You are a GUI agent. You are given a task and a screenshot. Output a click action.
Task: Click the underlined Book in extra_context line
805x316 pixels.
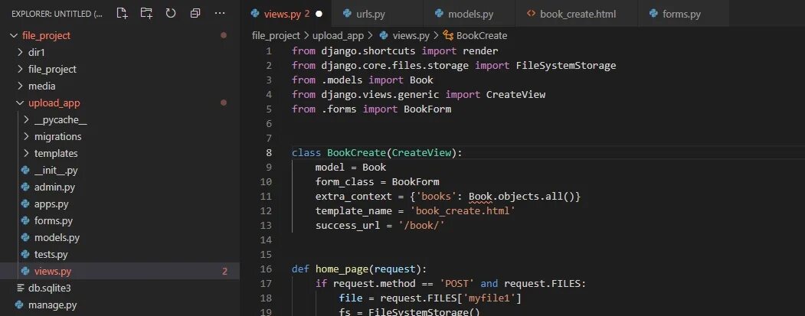pos(480,196)
